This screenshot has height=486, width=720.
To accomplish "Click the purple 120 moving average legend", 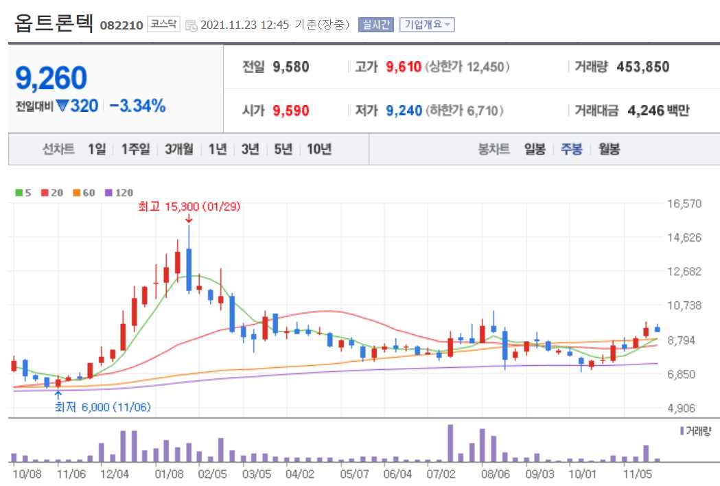I will click(119, 192).
